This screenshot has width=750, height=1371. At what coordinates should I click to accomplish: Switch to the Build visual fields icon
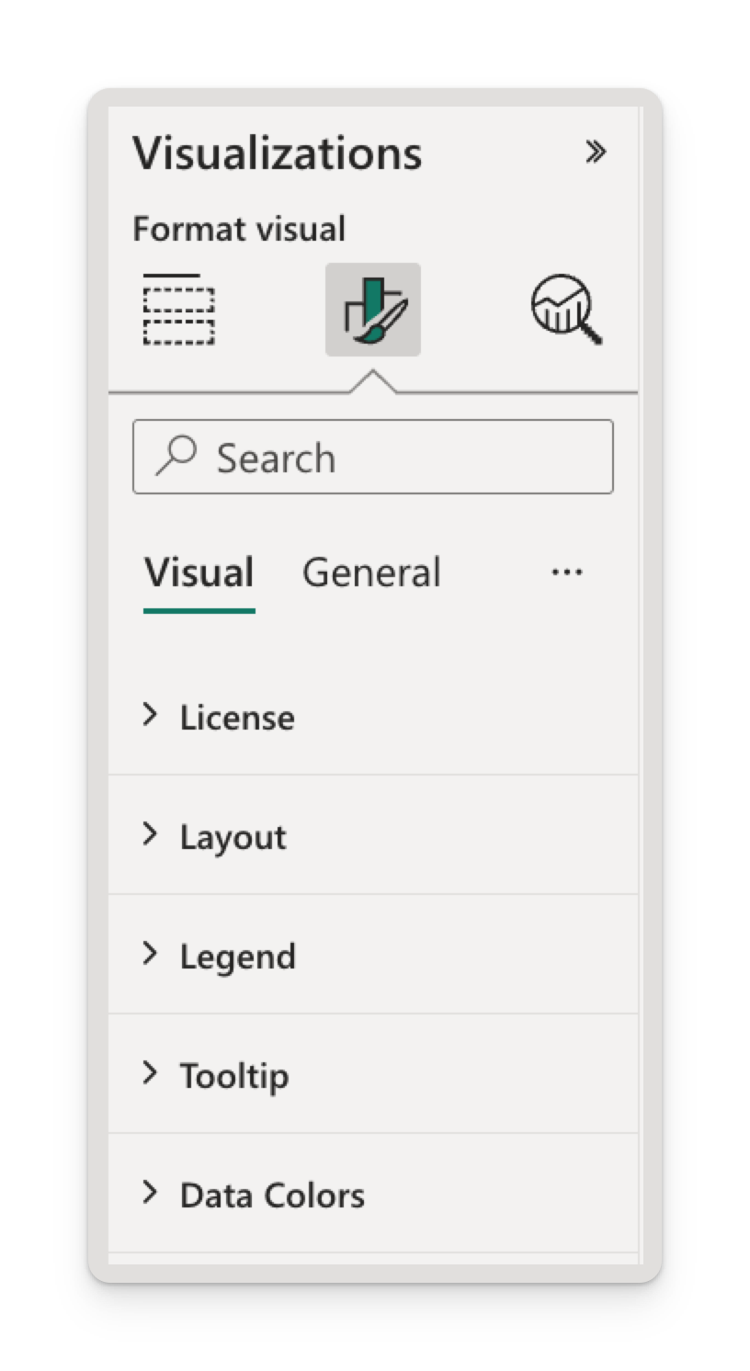(x=178, y=309)
